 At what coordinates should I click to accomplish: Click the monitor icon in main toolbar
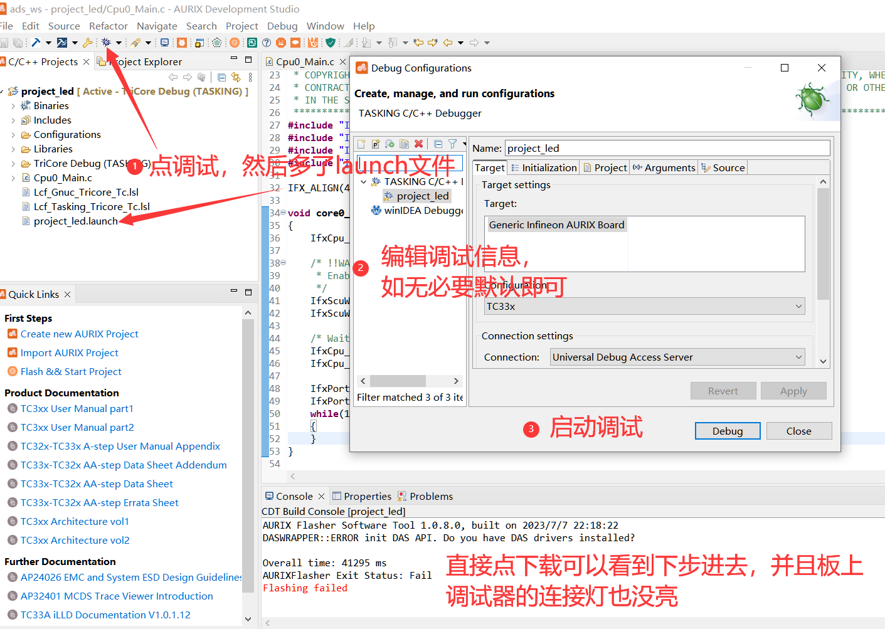(164, 43)
